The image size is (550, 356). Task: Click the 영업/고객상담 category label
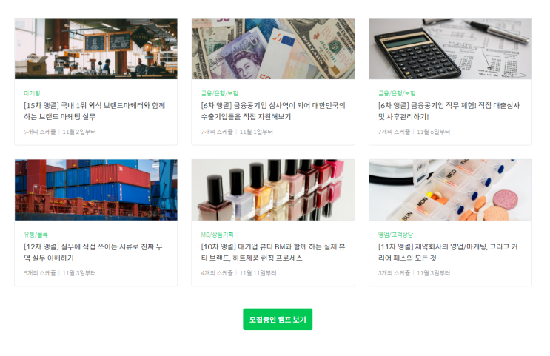[x=396, y=235]
